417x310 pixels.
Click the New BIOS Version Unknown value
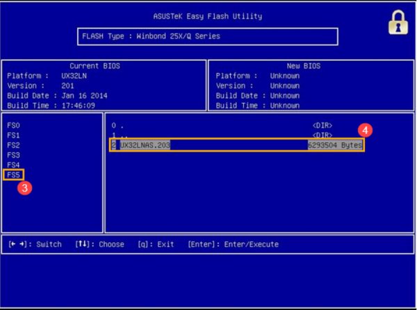pyautogui.click(x=285, y=85)
